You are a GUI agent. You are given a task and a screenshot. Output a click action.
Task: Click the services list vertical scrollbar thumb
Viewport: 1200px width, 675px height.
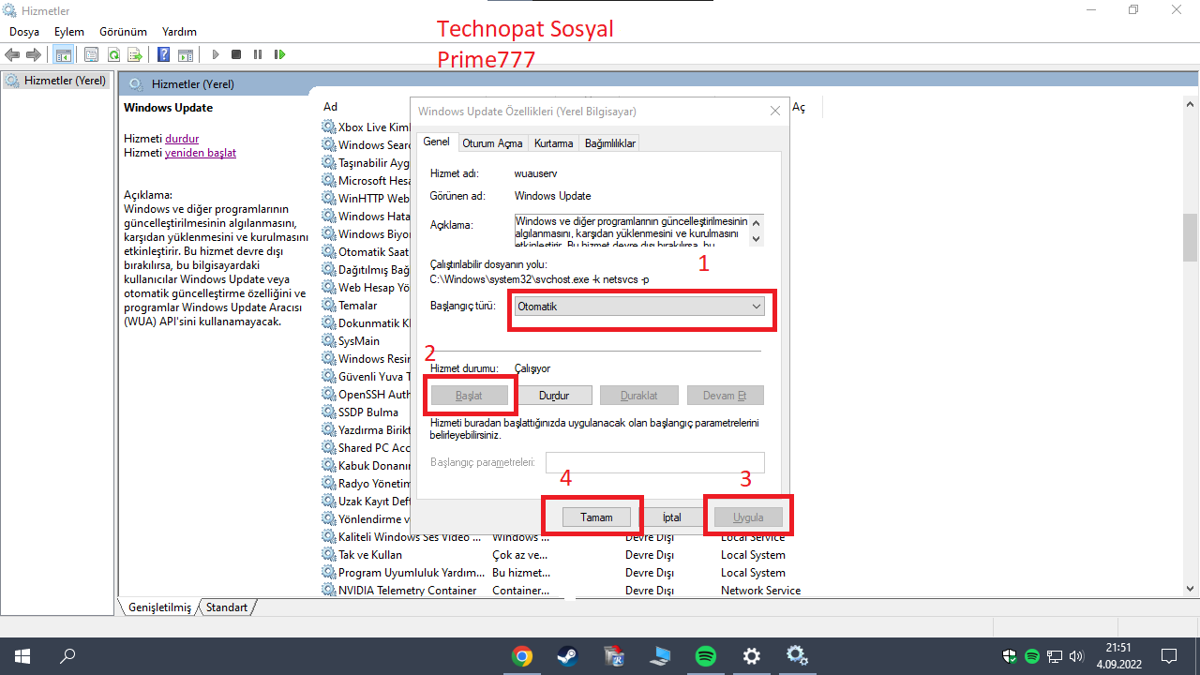1191,238
